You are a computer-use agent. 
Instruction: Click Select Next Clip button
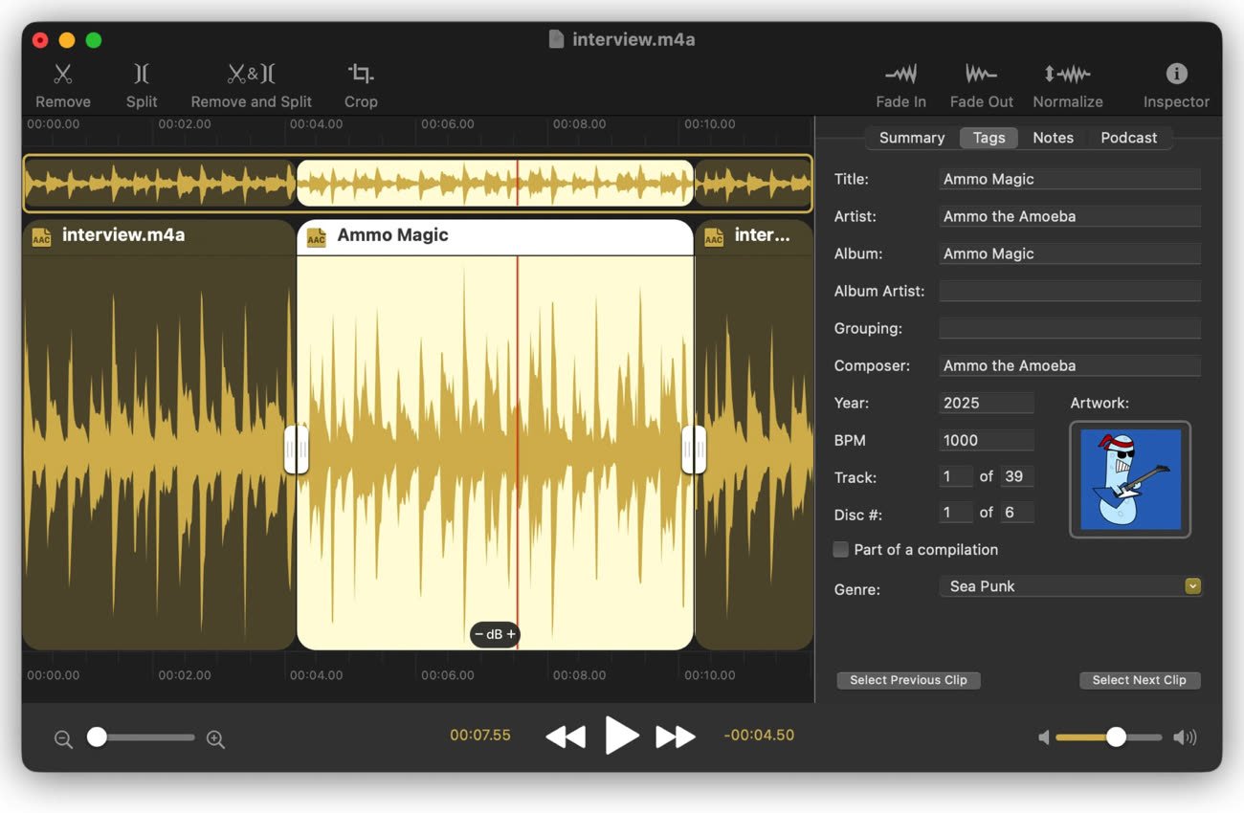pyautogui.click(x=1139, y=680)
